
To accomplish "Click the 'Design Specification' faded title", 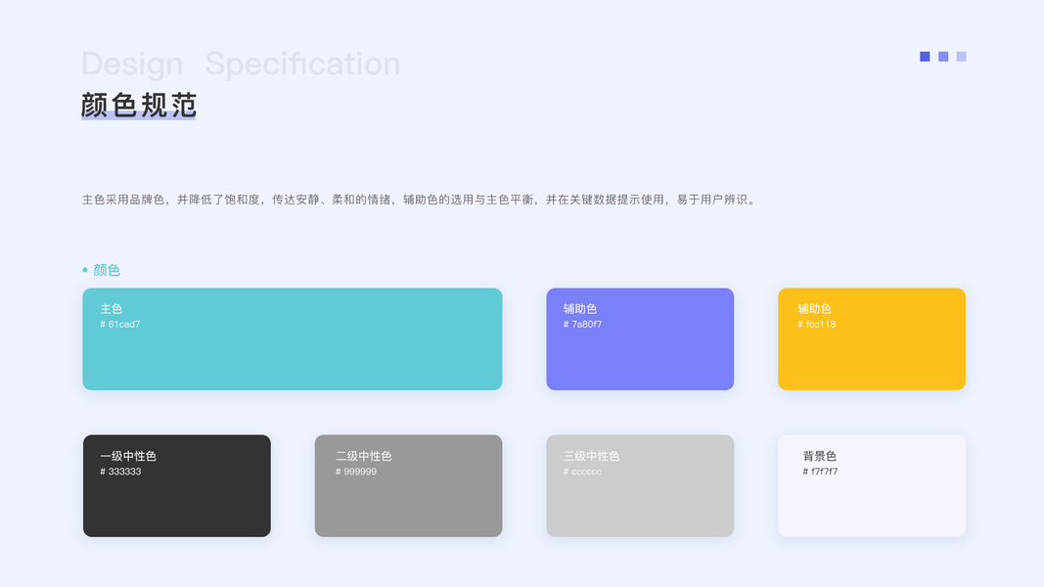I will pos(241,64).
